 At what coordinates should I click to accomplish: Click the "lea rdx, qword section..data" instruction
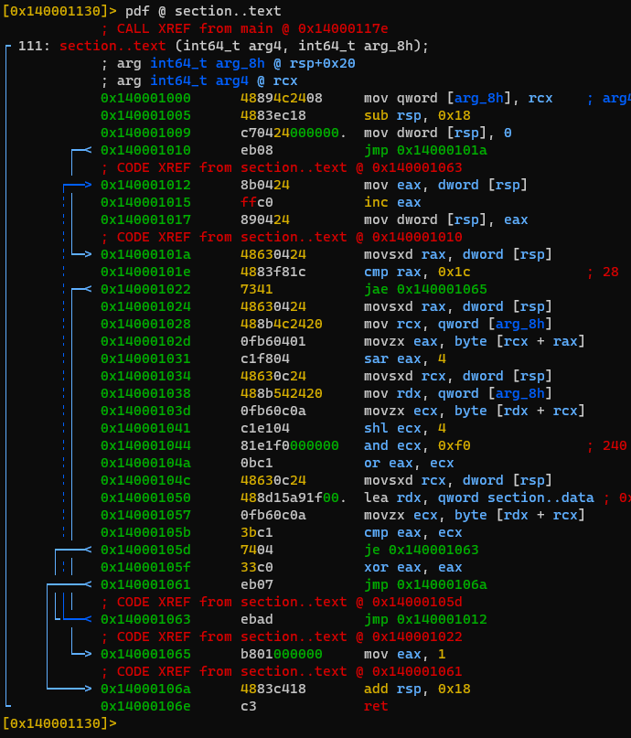coord(479,497)
